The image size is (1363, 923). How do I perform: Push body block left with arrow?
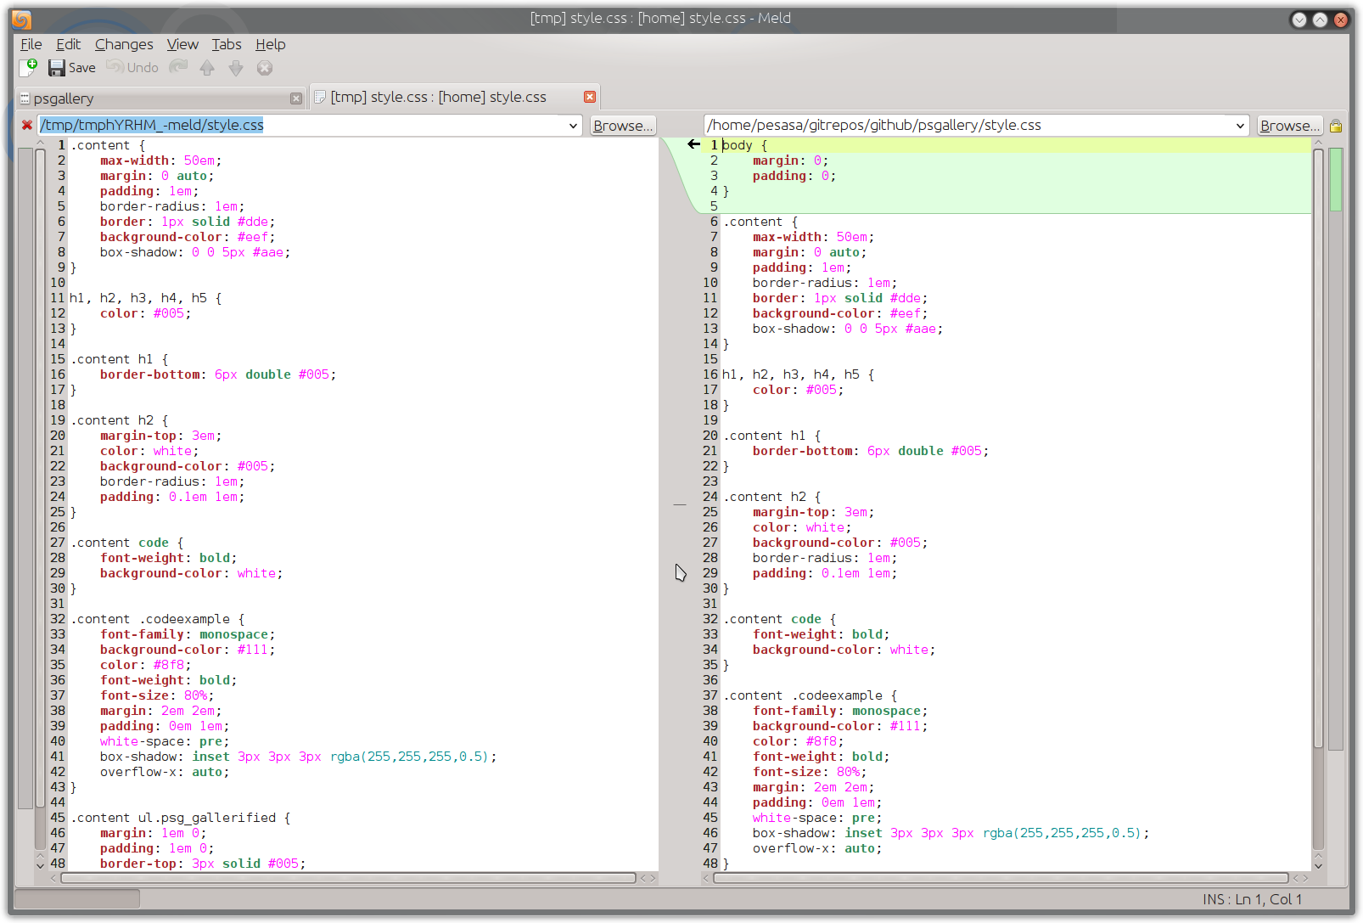(693, 144)
